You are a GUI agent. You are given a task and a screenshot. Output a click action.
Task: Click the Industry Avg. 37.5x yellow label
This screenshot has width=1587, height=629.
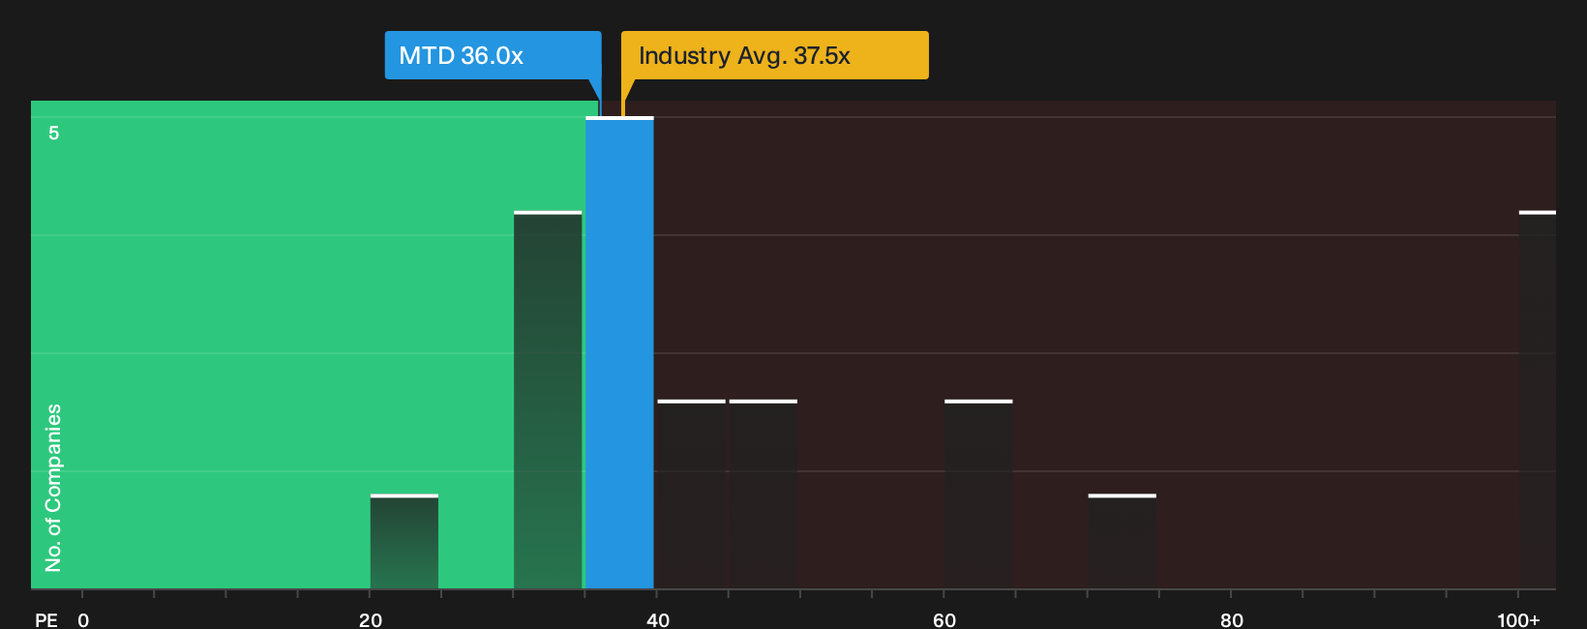tap(774, 55)
